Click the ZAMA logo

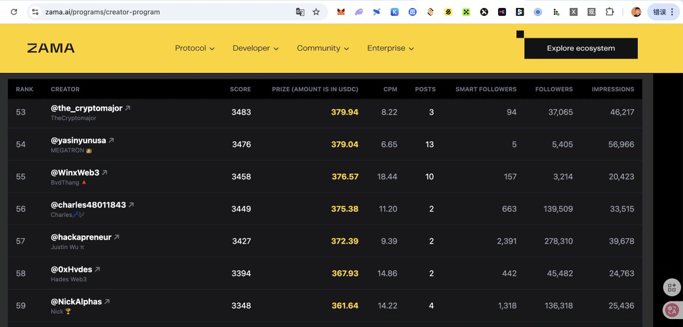[x=51, y=48]
